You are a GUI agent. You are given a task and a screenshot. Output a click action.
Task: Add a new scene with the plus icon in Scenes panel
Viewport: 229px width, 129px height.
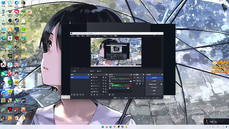tap(72, 95)
